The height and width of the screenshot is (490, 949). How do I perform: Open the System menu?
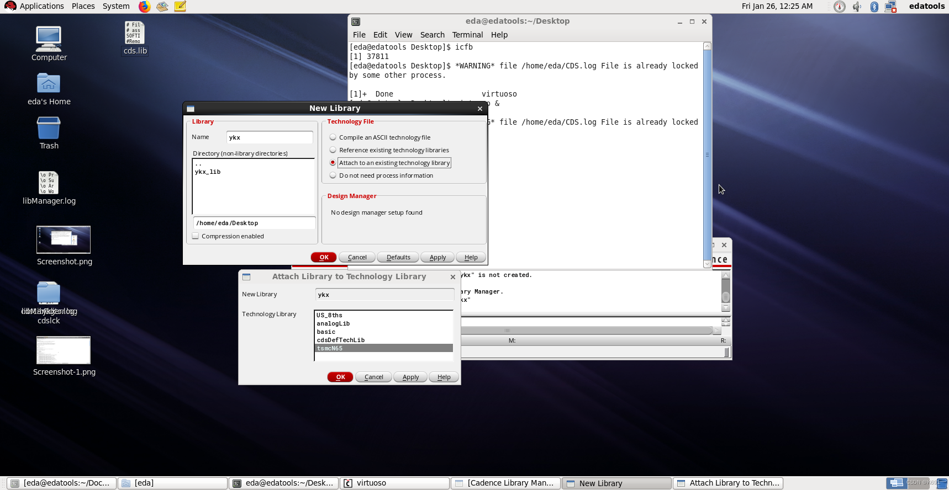[x=116, y=6]
